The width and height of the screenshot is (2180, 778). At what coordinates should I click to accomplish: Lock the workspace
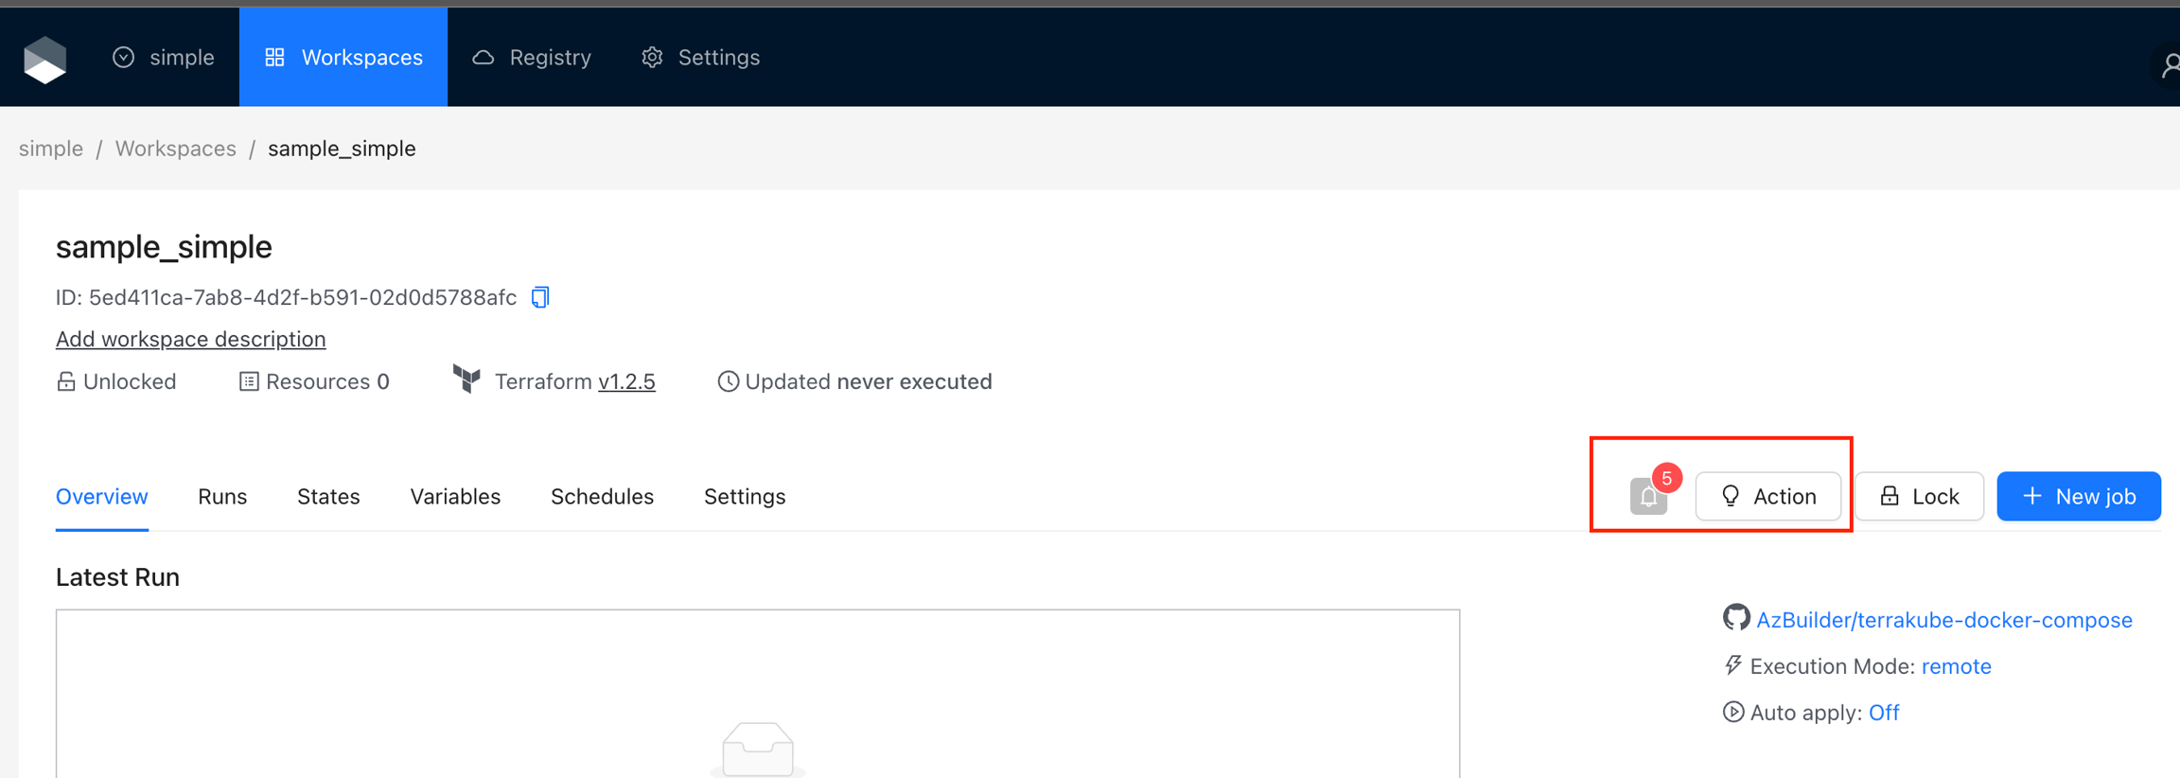1919,496
